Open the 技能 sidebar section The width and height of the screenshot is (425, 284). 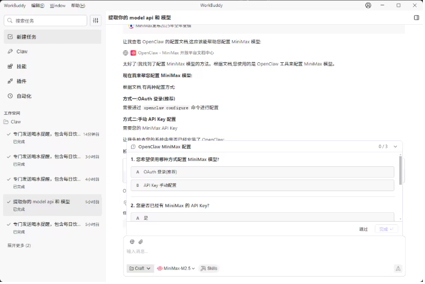[x=52, y=67]
